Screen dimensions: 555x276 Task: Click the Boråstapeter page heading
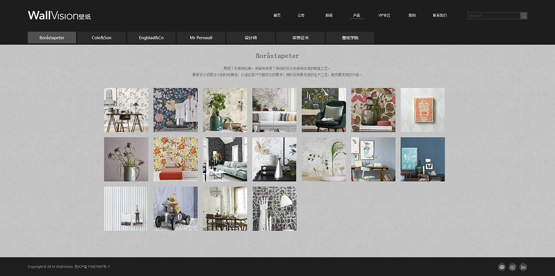point(277,56)
